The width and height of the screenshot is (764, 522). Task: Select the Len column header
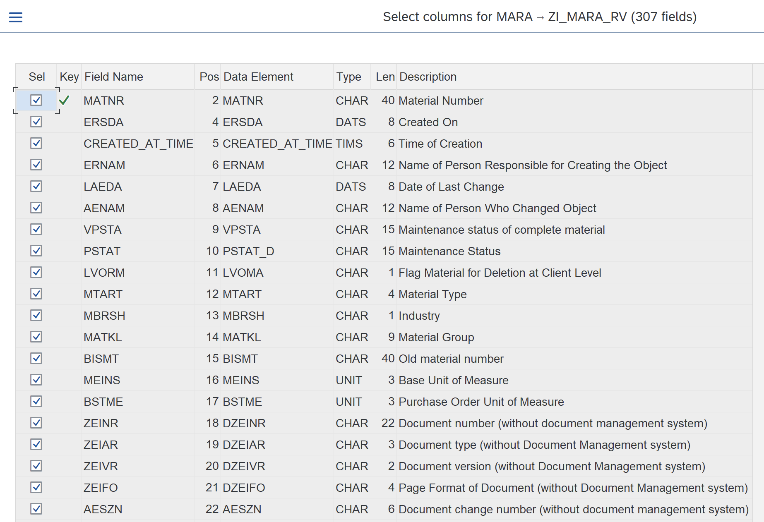384,77
